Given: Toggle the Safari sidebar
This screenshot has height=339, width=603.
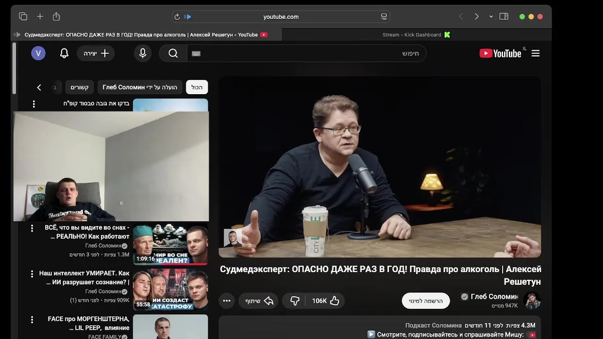Looking at the screenshot, I should [504, 16].
